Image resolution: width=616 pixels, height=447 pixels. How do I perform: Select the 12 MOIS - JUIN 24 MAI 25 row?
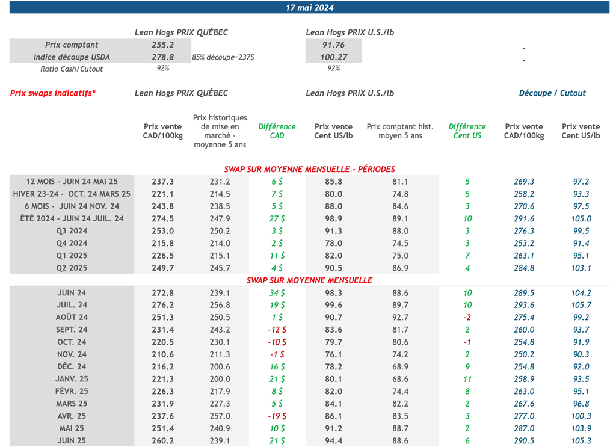[x=72, y=182]
